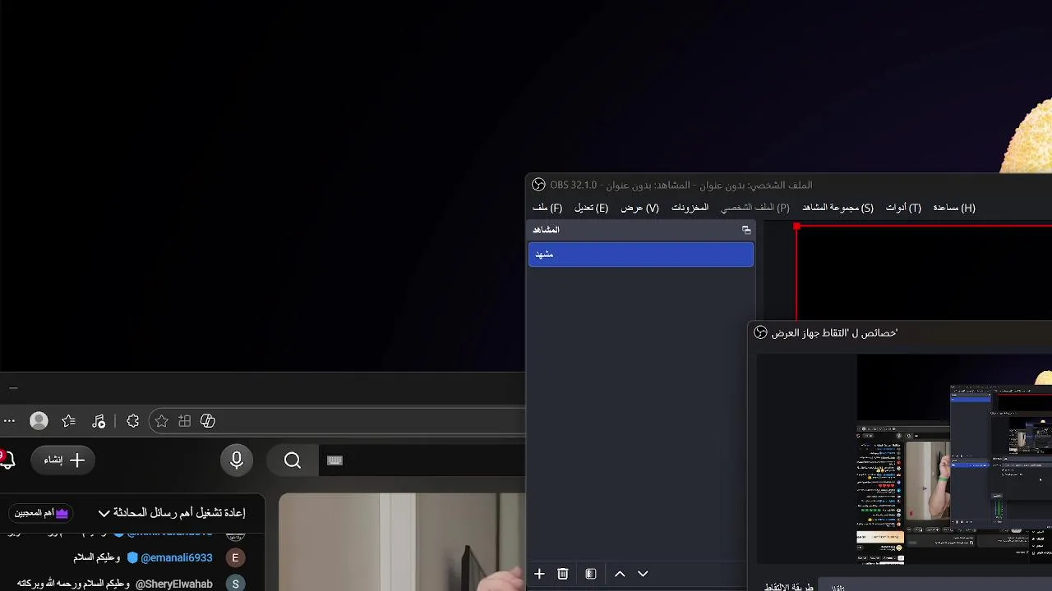Open scene filters icon in OBS
1052x591 pixels.
[590, 574]
